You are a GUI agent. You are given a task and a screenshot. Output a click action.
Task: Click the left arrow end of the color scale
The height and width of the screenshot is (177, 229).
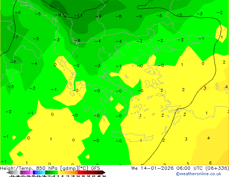pos(8,173)
